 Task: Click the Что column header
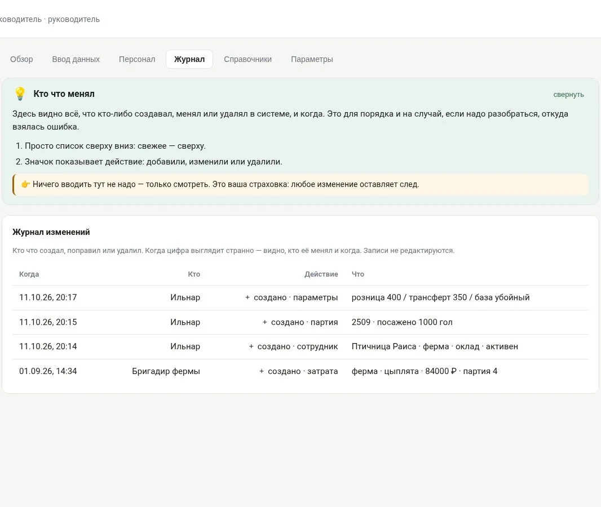358,274
